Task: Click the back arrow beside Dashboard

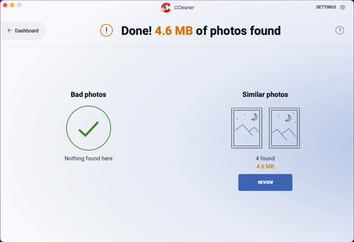Action: click(x=10, y=31)
